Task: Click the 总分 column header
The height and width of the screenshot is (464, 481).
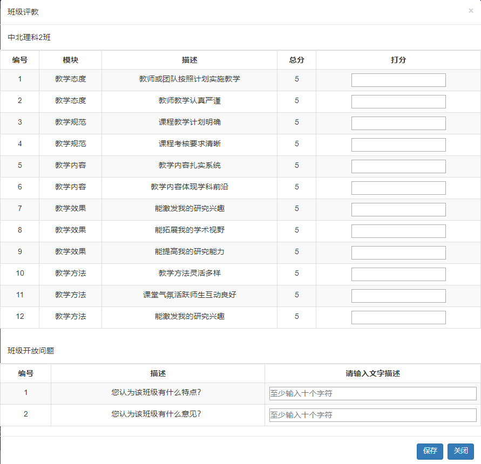Action: (x=296, y=60)
